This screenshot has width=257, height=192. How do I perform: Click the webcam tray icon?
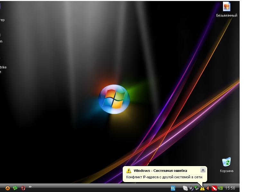click(191, 188)
